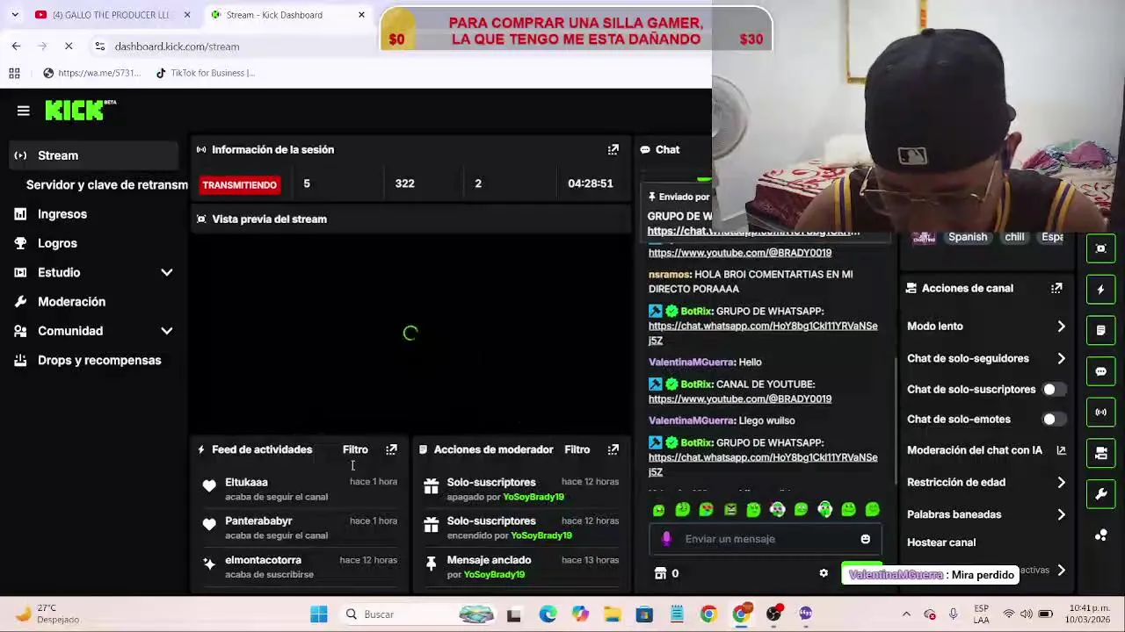Screen dimensions: 1125x632
Task: Toggle Chat de solo-suscriptores
Action: click(1053, 390)
